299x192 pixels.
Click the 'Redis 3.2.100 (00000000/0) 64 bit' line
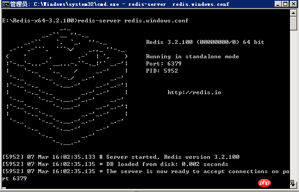tap(205, 42)
